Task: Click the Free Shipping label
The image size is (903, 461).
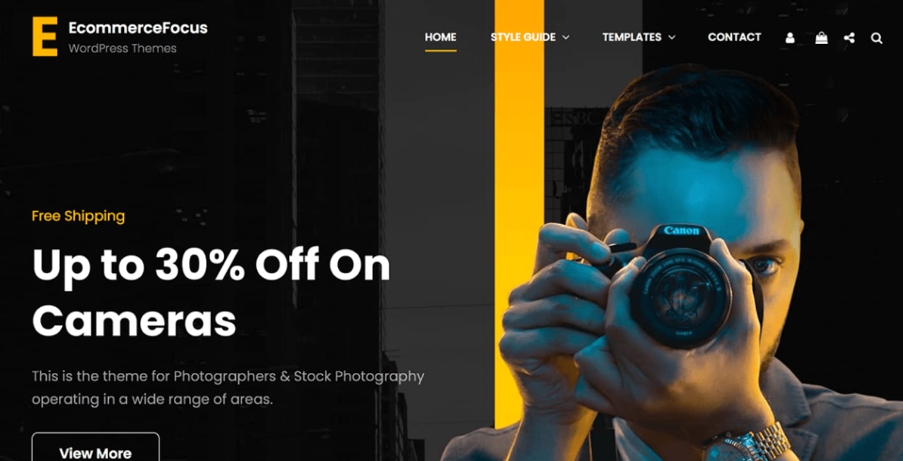Action: pos(78,216)
